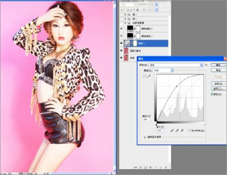Click the Output value input field
The image size is (227, 175).
click(146, 120)
